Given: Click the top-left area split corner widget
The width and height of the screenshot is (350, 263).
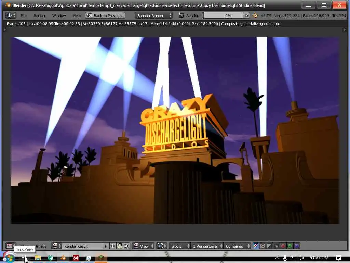Looking at the screenshot, I should pyautogui.click(x=5, y=30).
